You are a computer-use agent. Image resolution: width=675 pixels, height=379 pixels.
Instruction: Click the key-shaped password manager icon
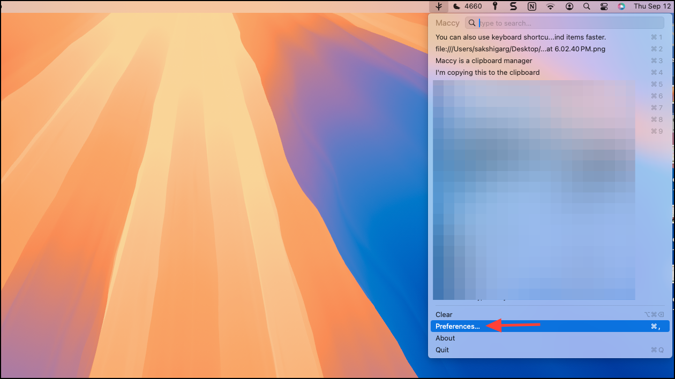click(x=496, y=6)
